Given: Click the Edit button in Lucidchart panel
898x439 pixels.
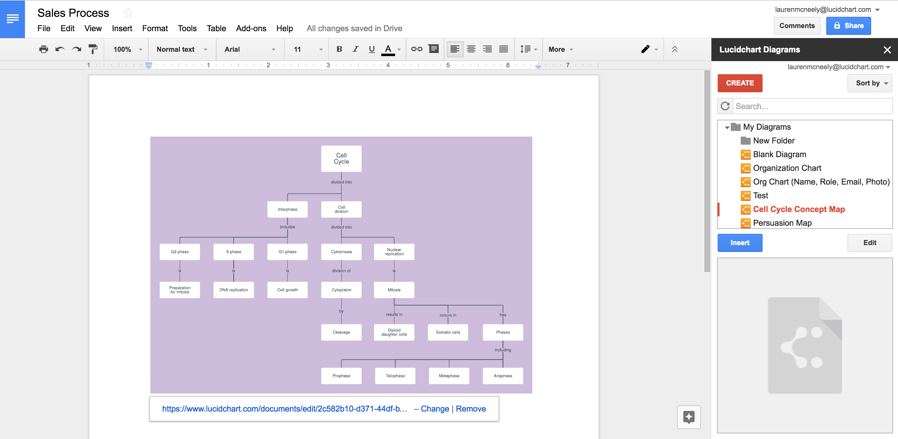Looking at the screenshot, I should (x=868, y=242).
